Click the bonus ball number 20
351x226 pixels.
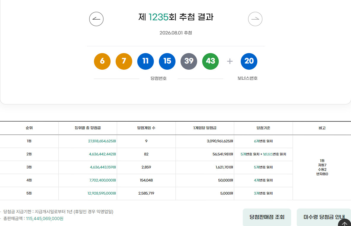(249, 61)
